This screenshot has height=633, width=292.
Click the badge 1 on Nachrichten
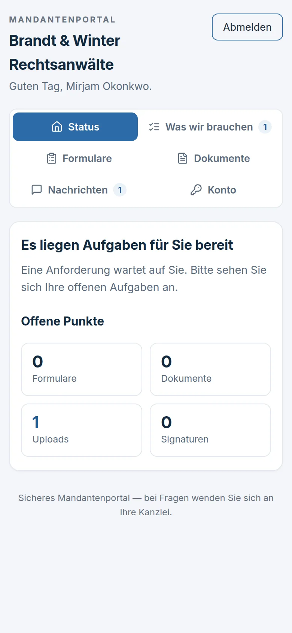pyautogui.click(x=120, y=190)
